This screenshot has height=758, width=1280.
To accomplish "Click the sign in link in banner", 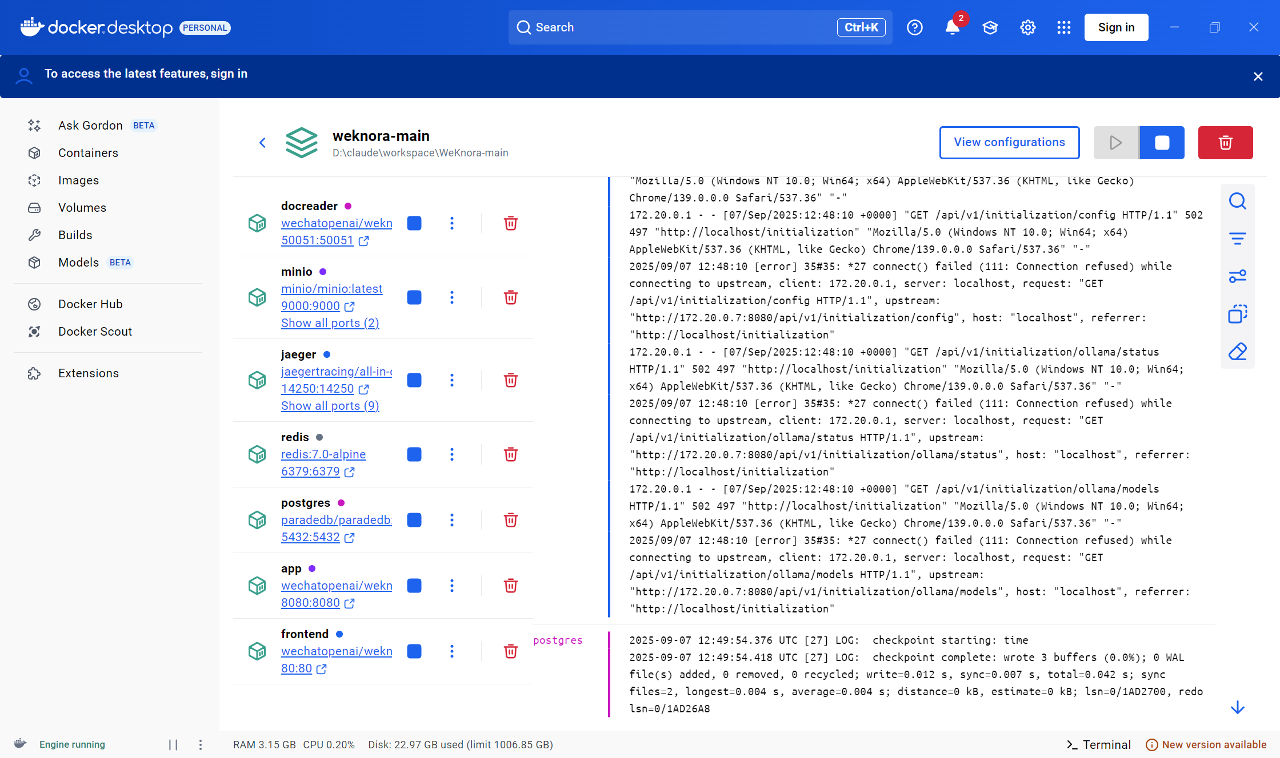I will click(x=229, y=74).
